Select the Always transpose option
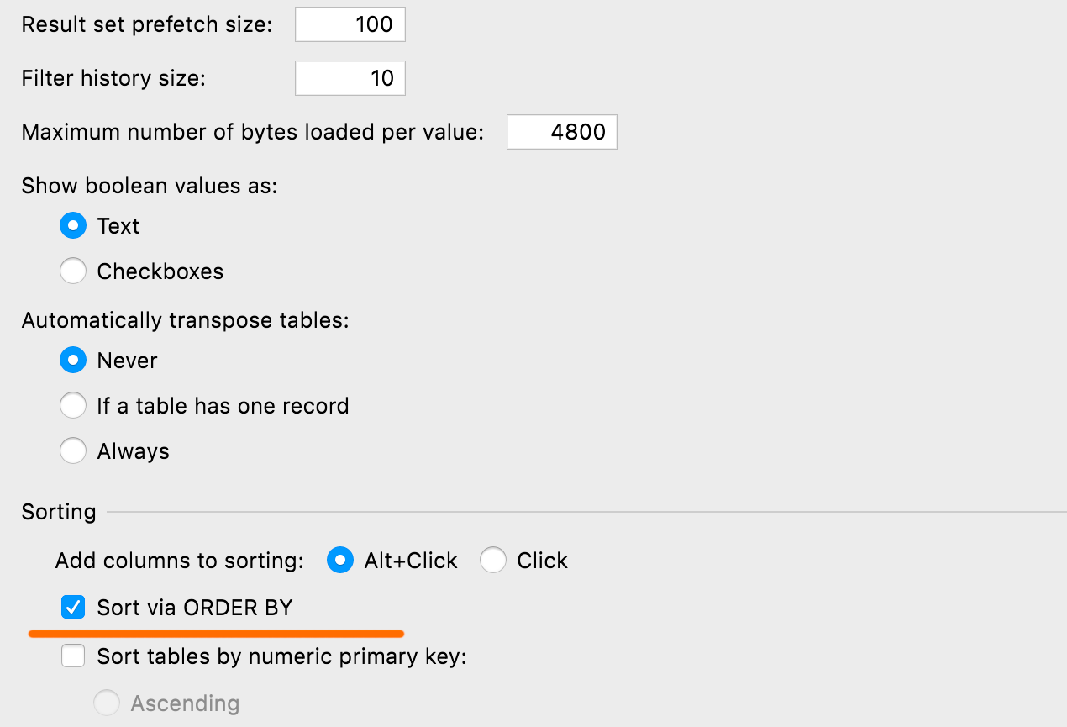This screenshot has width=1067, height=727. pos(74,451)
